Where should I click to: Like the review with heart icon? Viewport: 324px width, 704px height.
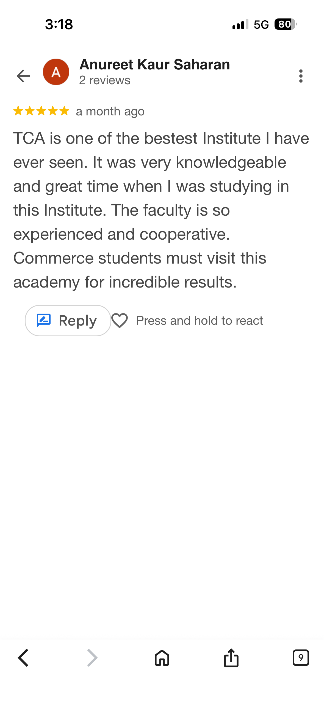[120, 321]
